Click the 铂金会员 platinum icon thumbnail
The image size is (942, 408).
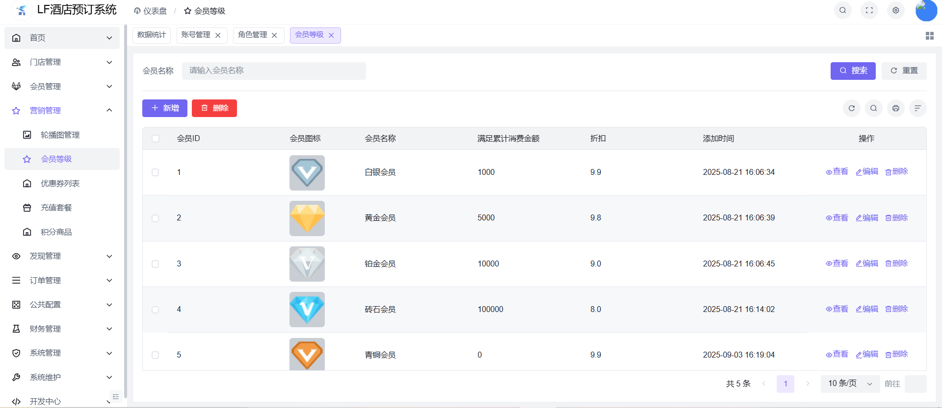[x=307, y=264]
